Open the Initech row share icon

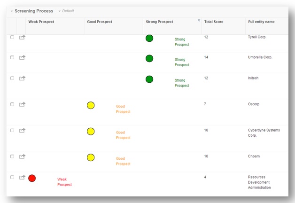point(22,78)
